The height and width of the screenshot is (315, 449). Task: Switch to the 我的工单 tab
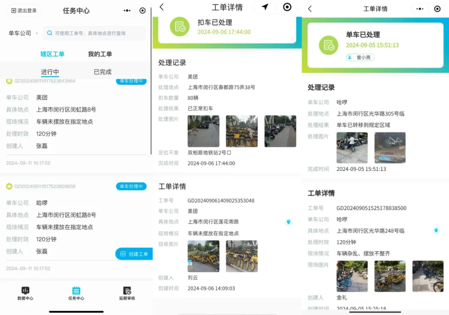[100, 54]
